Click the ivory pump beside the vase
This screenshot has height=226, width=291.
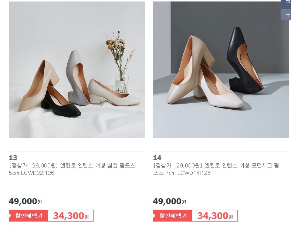[114, 93]
